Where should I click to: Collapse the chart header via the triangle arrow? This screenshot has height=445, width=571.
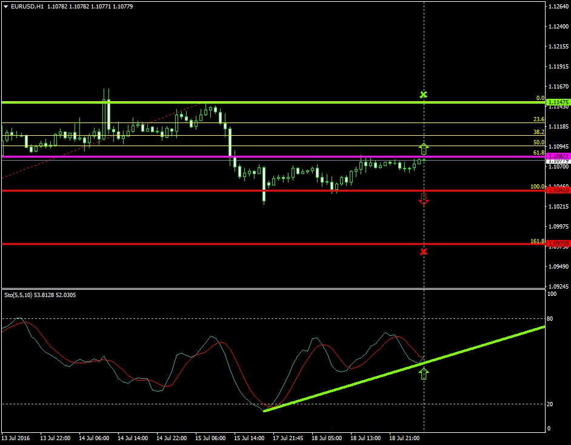click(x=5, y=5)
